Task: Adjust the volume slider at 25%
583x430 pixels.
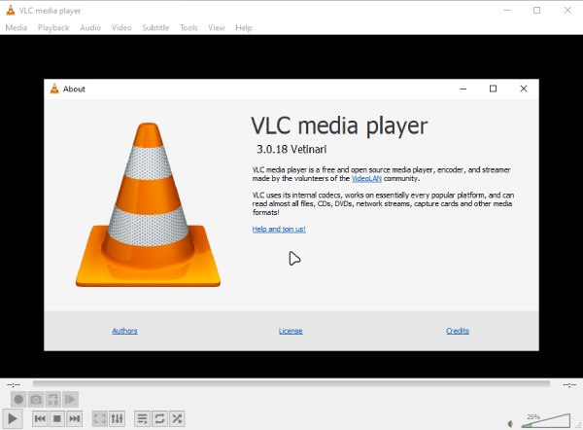Action: point(546,420)
